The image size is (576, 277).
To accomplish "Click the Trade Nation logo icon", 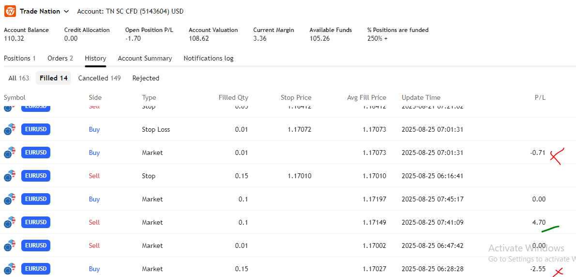I will click(x=10, y=11).
